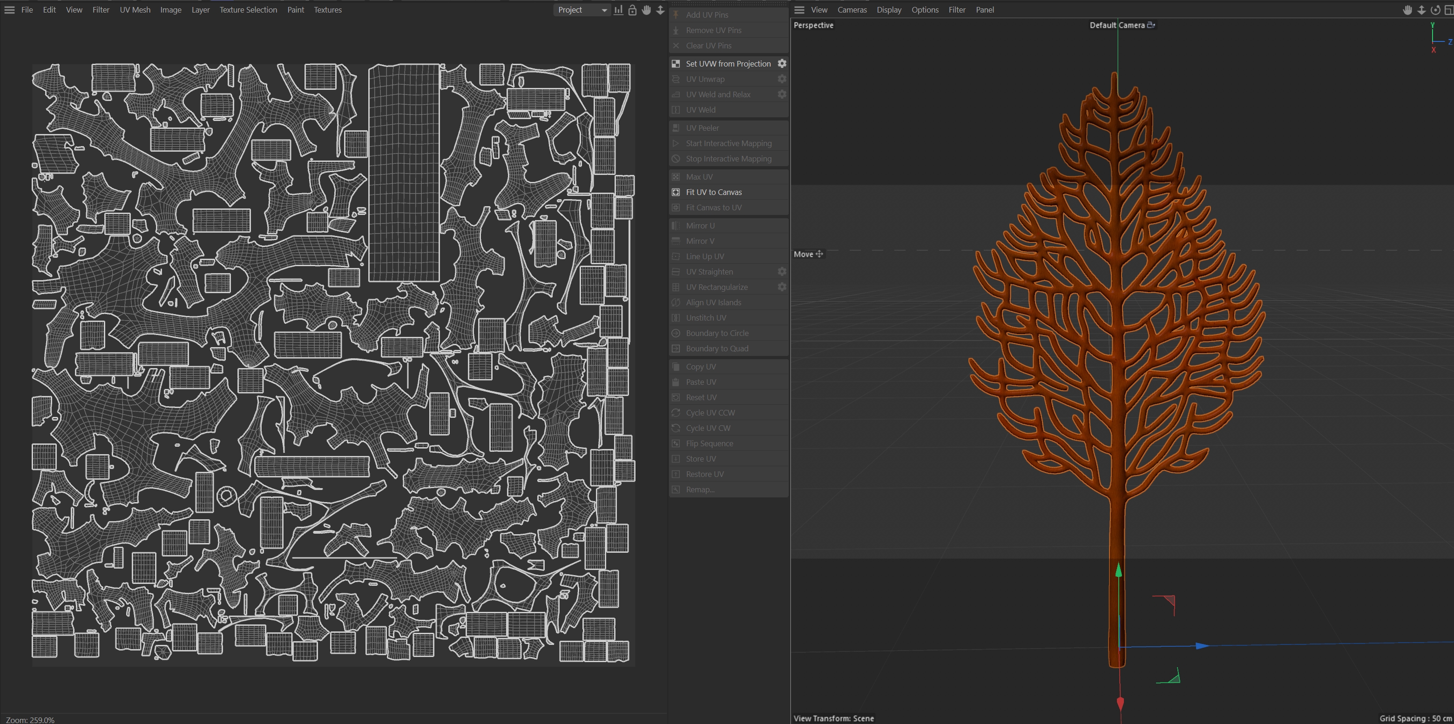Screen dimensions: 1454x724
Task: Click the Fit UV to Canvas icon
Action: pyautogui.click(x=676, y=192)
